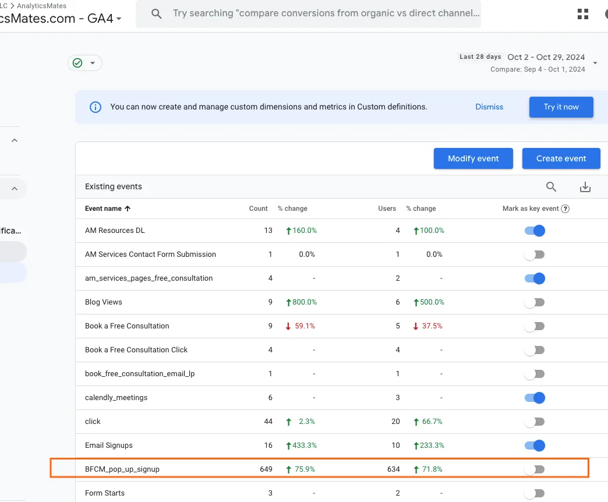This screenshot has height=502, width=608.
Task: Dismiss the custom definitions banner
Action: [x=489, y=107]
